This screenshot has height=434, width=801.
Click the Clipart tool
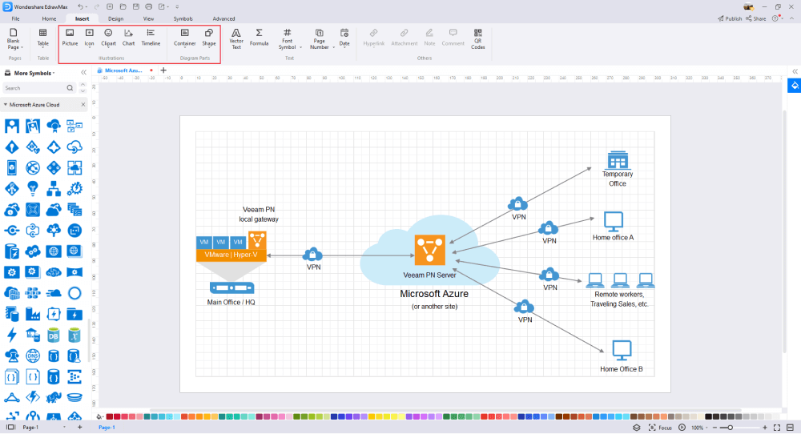click(x=108, y=38)
